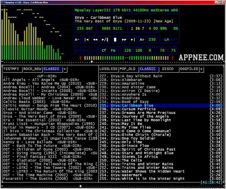Open Andrea Bocelli - Incanto (2008) directory
226x189 pixels.
tap(50, 91)
